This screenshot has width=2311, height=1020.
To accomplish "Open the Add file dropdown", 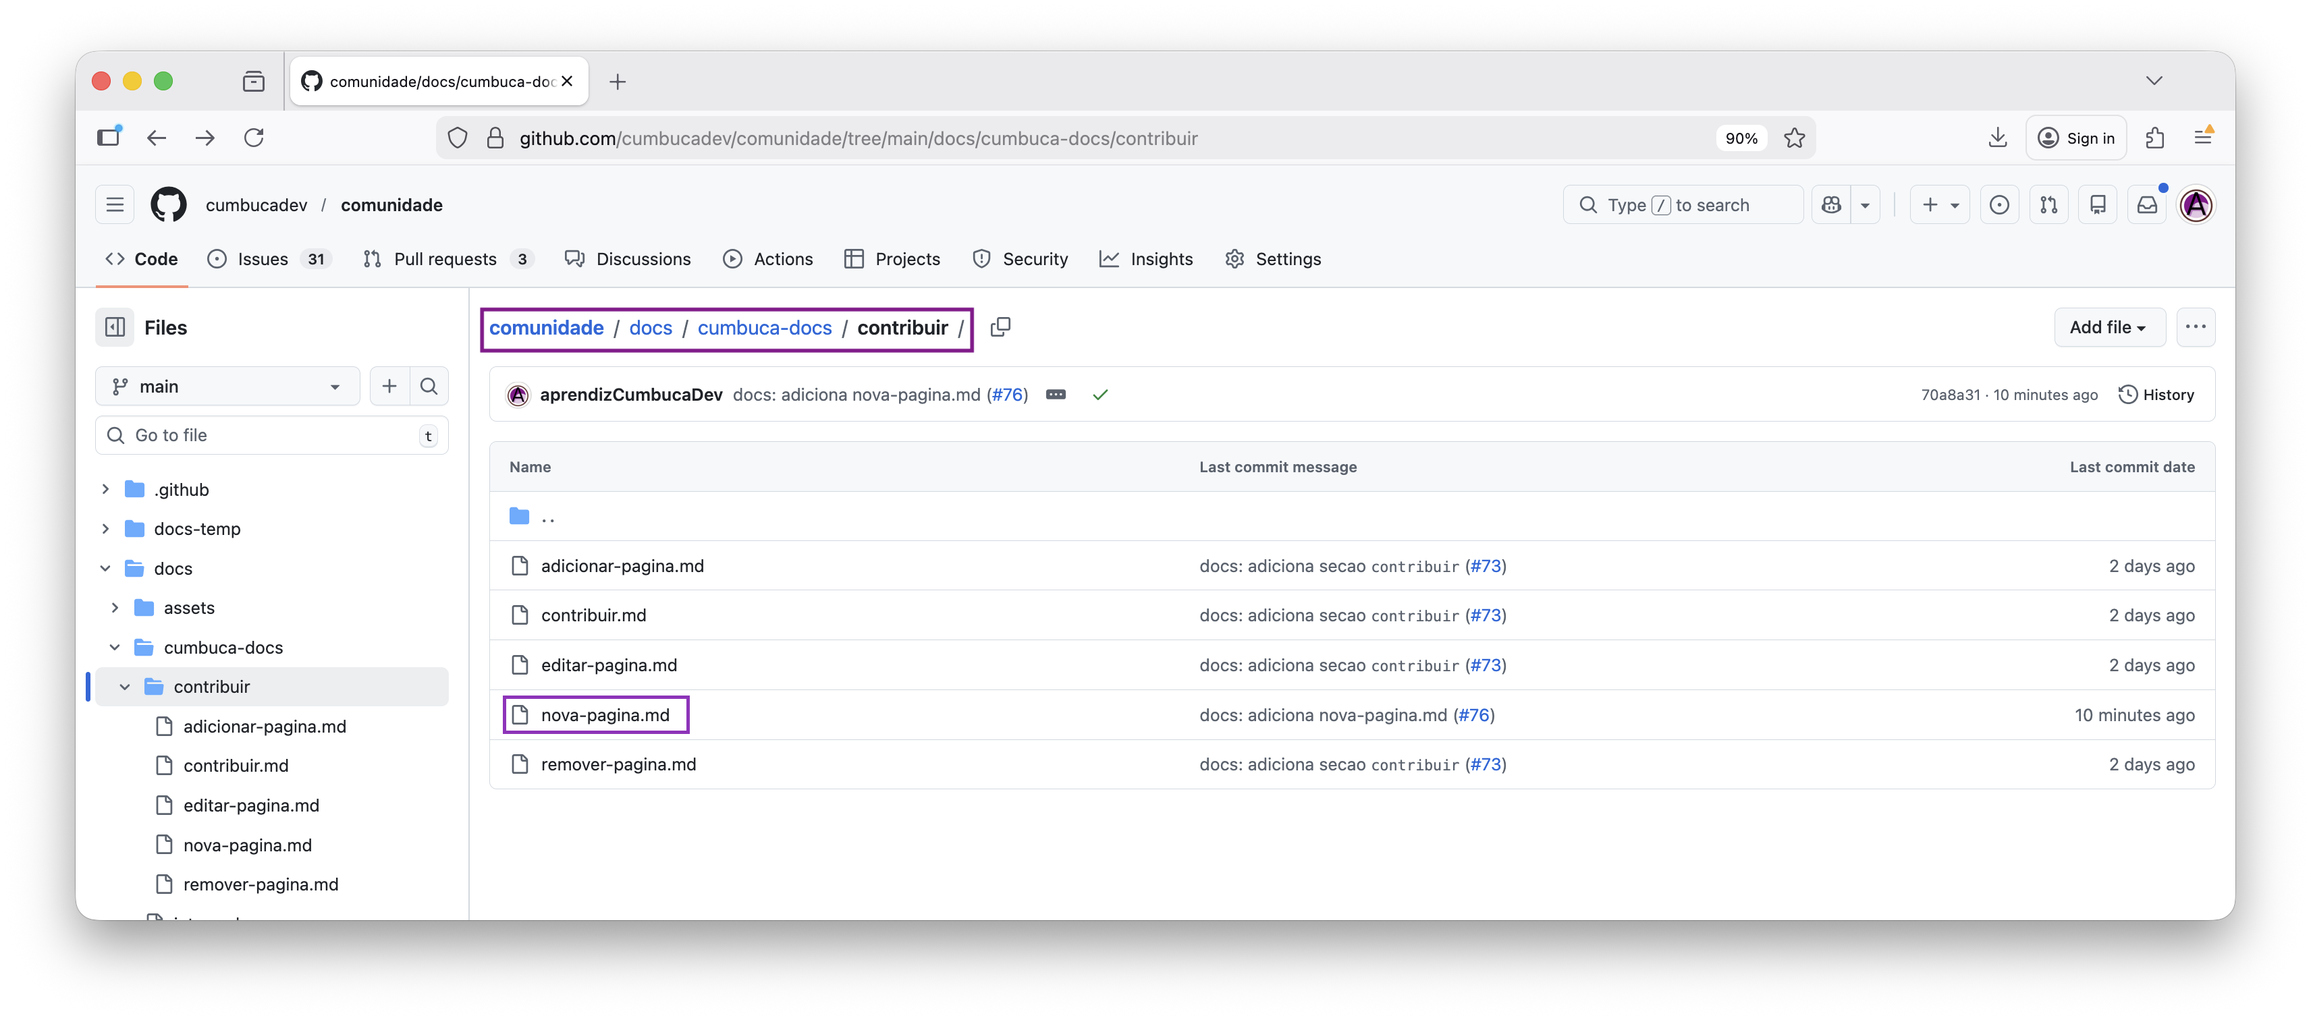I will tap(2109, 327).
